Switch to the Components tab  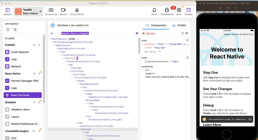[156, 25]
